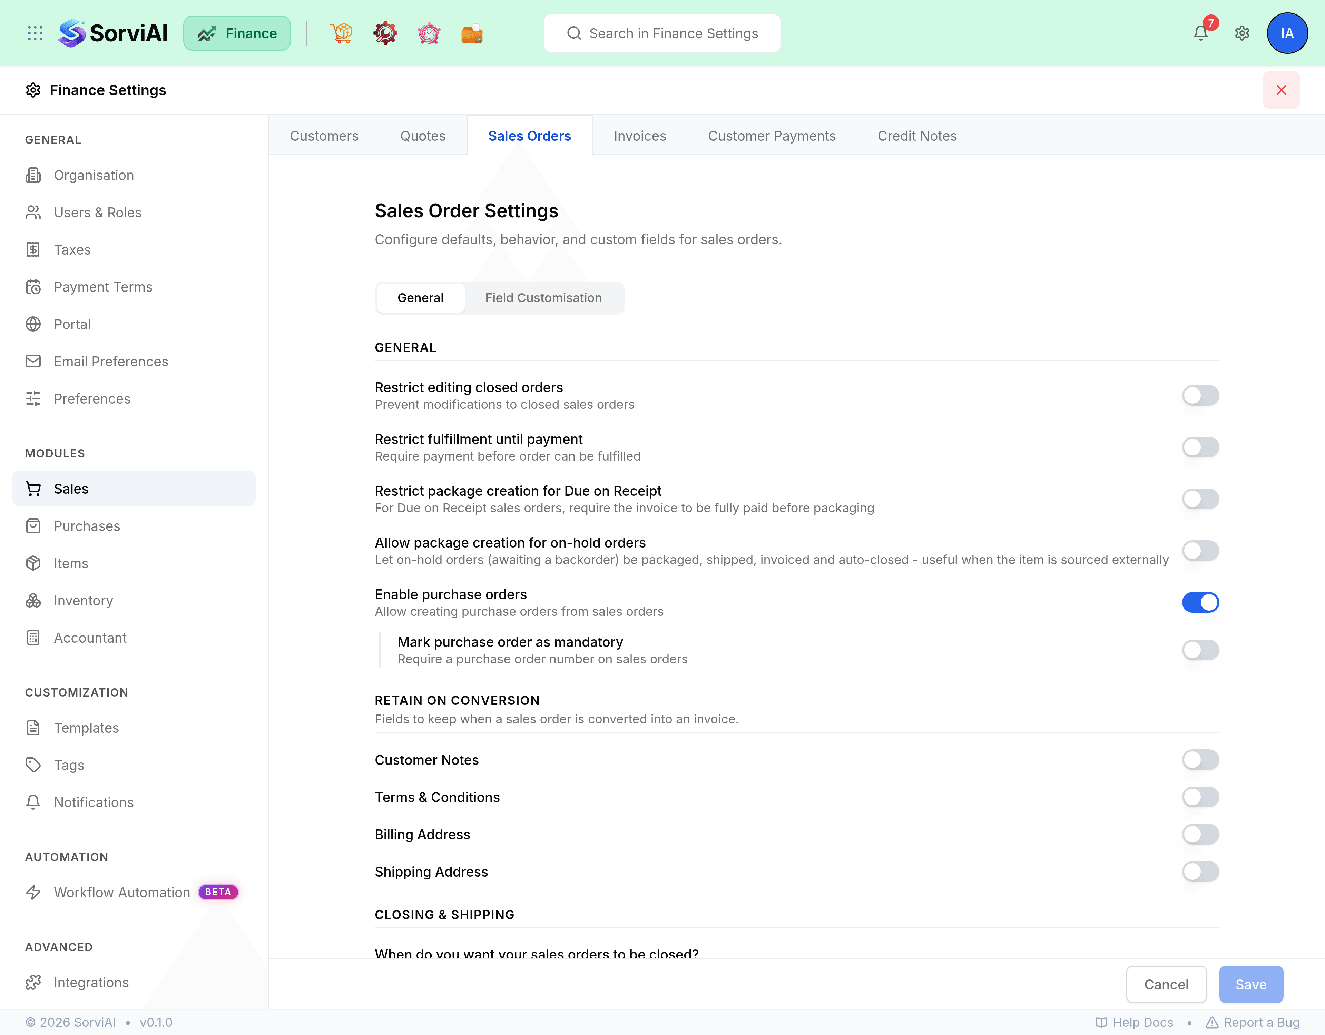The width and height of the screenshot is (1325, 1035).
Task: Switch to the Customers tab
Action: point(324,136)
